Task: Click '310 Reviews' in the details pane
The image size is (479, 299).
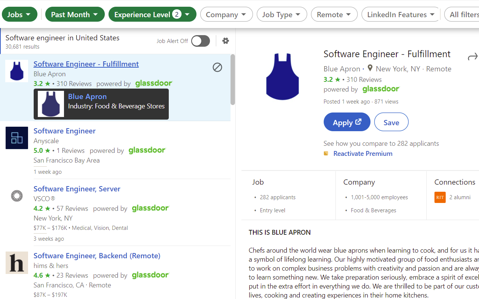Action: click(364, 80)
